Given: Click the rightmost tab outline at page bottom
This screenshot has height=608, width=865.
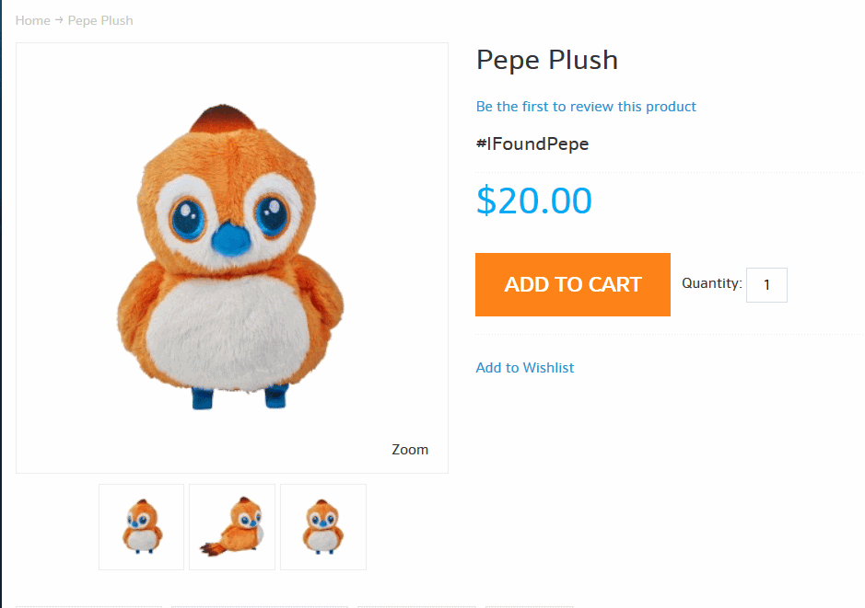Looking at the screenshot, I should pos(529,606).
